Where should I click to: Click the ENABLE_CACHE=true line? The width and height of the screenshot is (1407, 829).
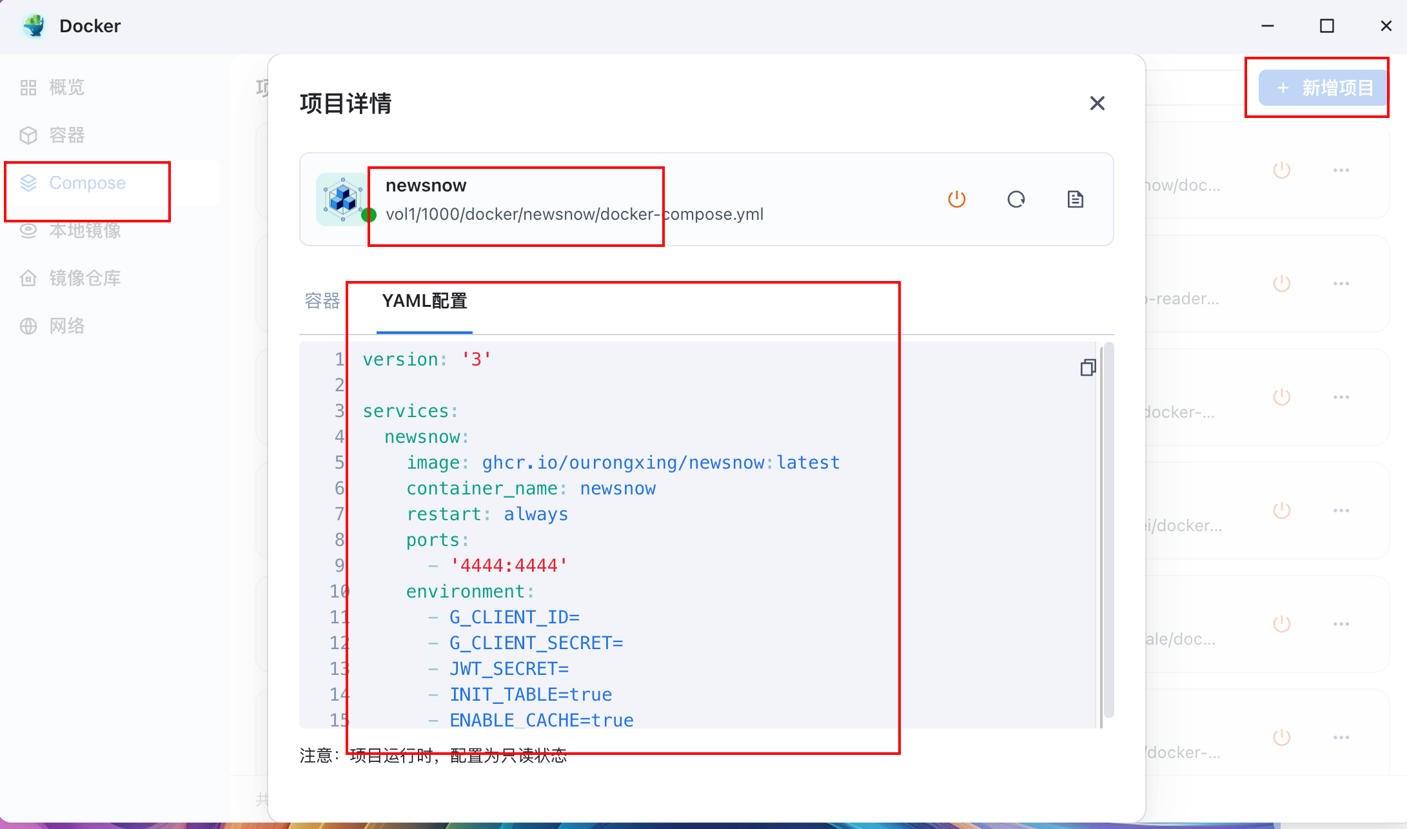pos(531,721)
